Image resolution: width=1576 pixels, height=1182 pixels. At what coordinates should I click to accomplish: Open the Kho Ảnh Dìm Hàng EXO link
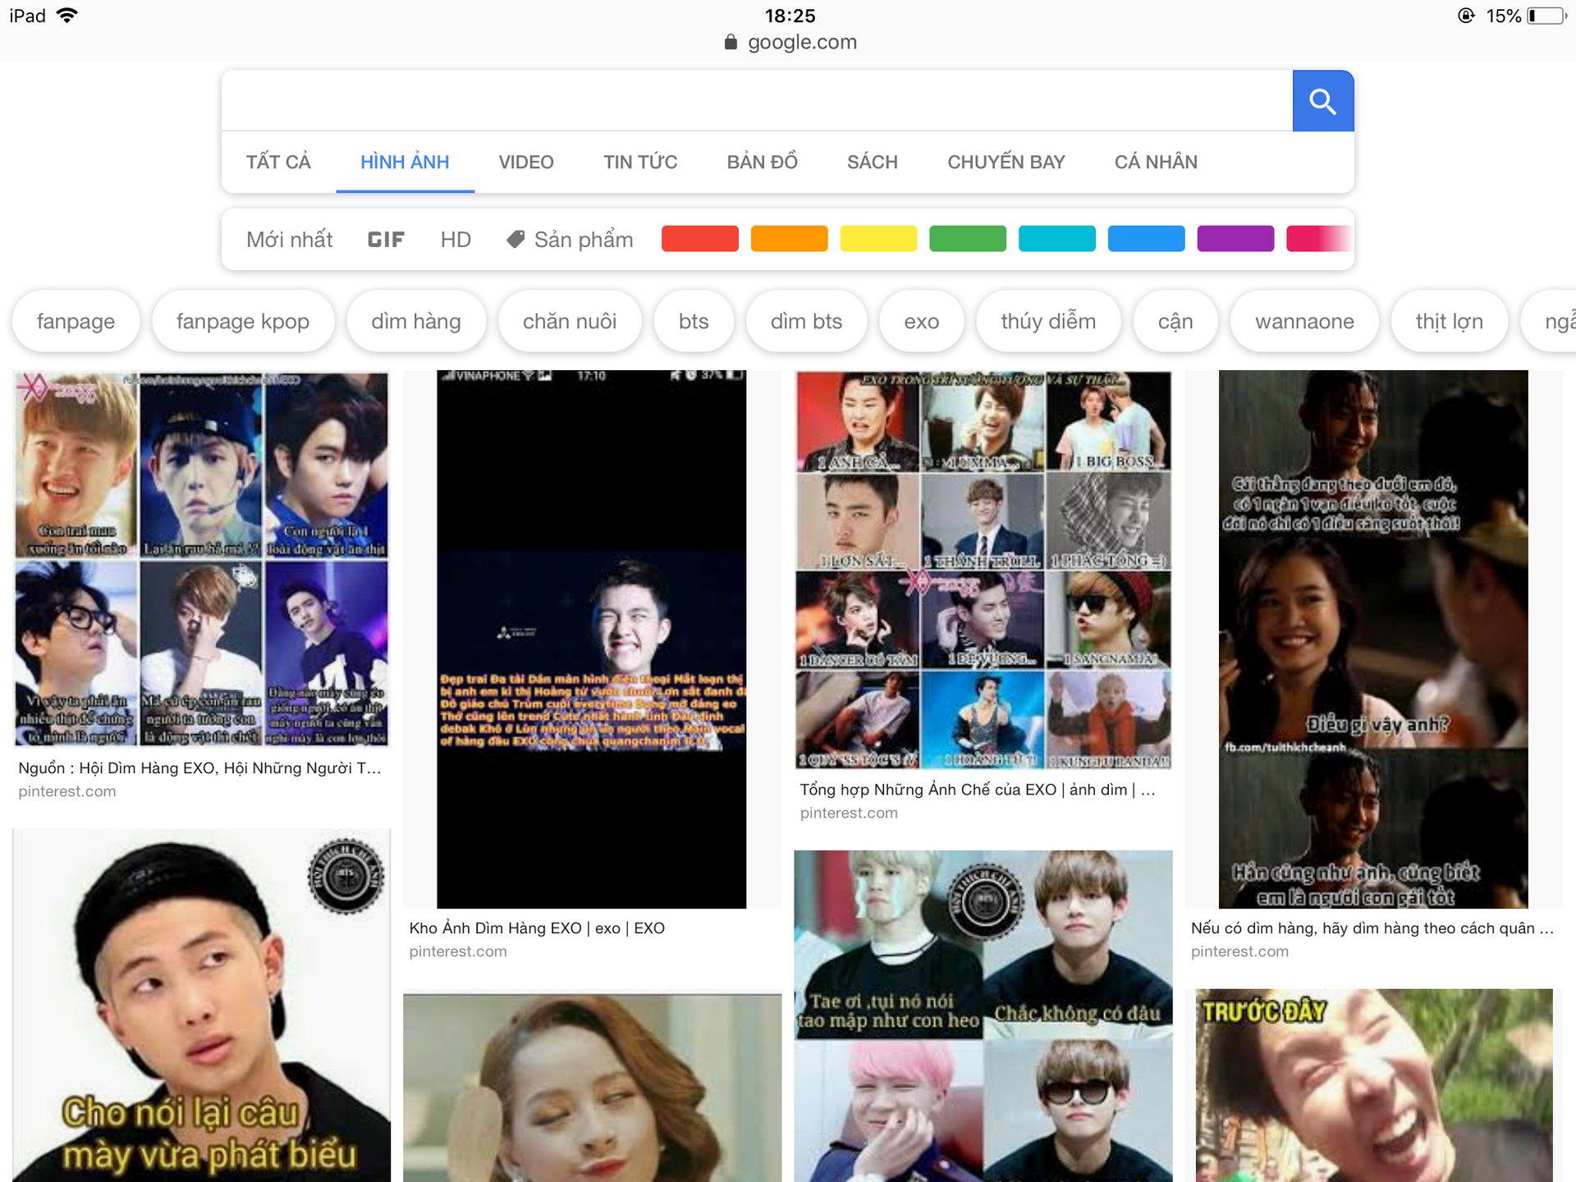(x=537, y=928)
